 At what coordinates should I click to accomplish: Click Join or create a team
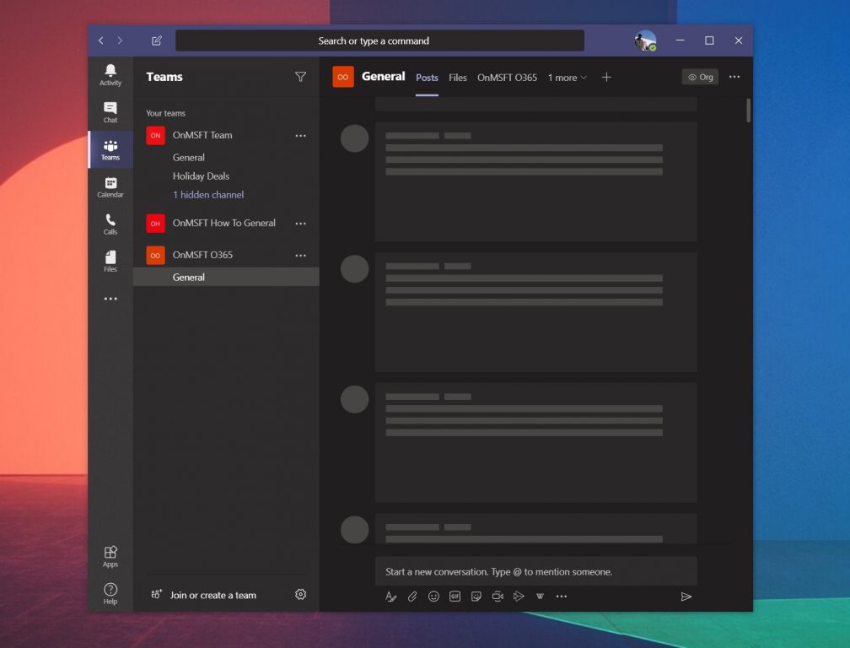pyautogui.click(x=212, y=595)
